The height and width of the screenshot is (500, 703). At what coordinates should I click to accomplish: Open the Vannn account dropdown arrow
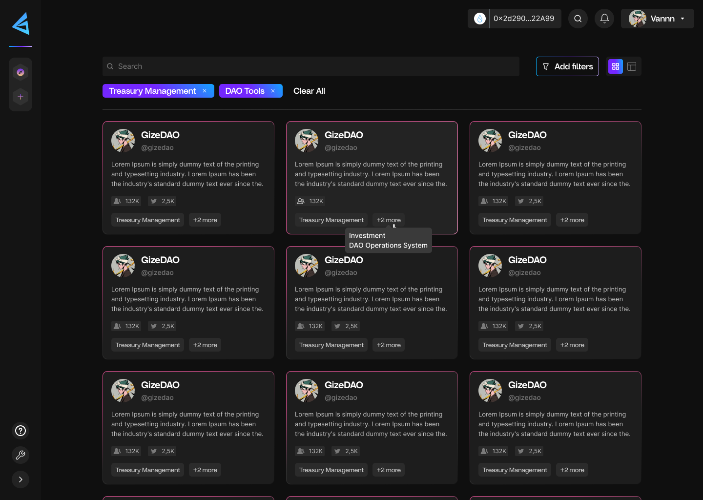pyautogui.click(x=682, y=19)
